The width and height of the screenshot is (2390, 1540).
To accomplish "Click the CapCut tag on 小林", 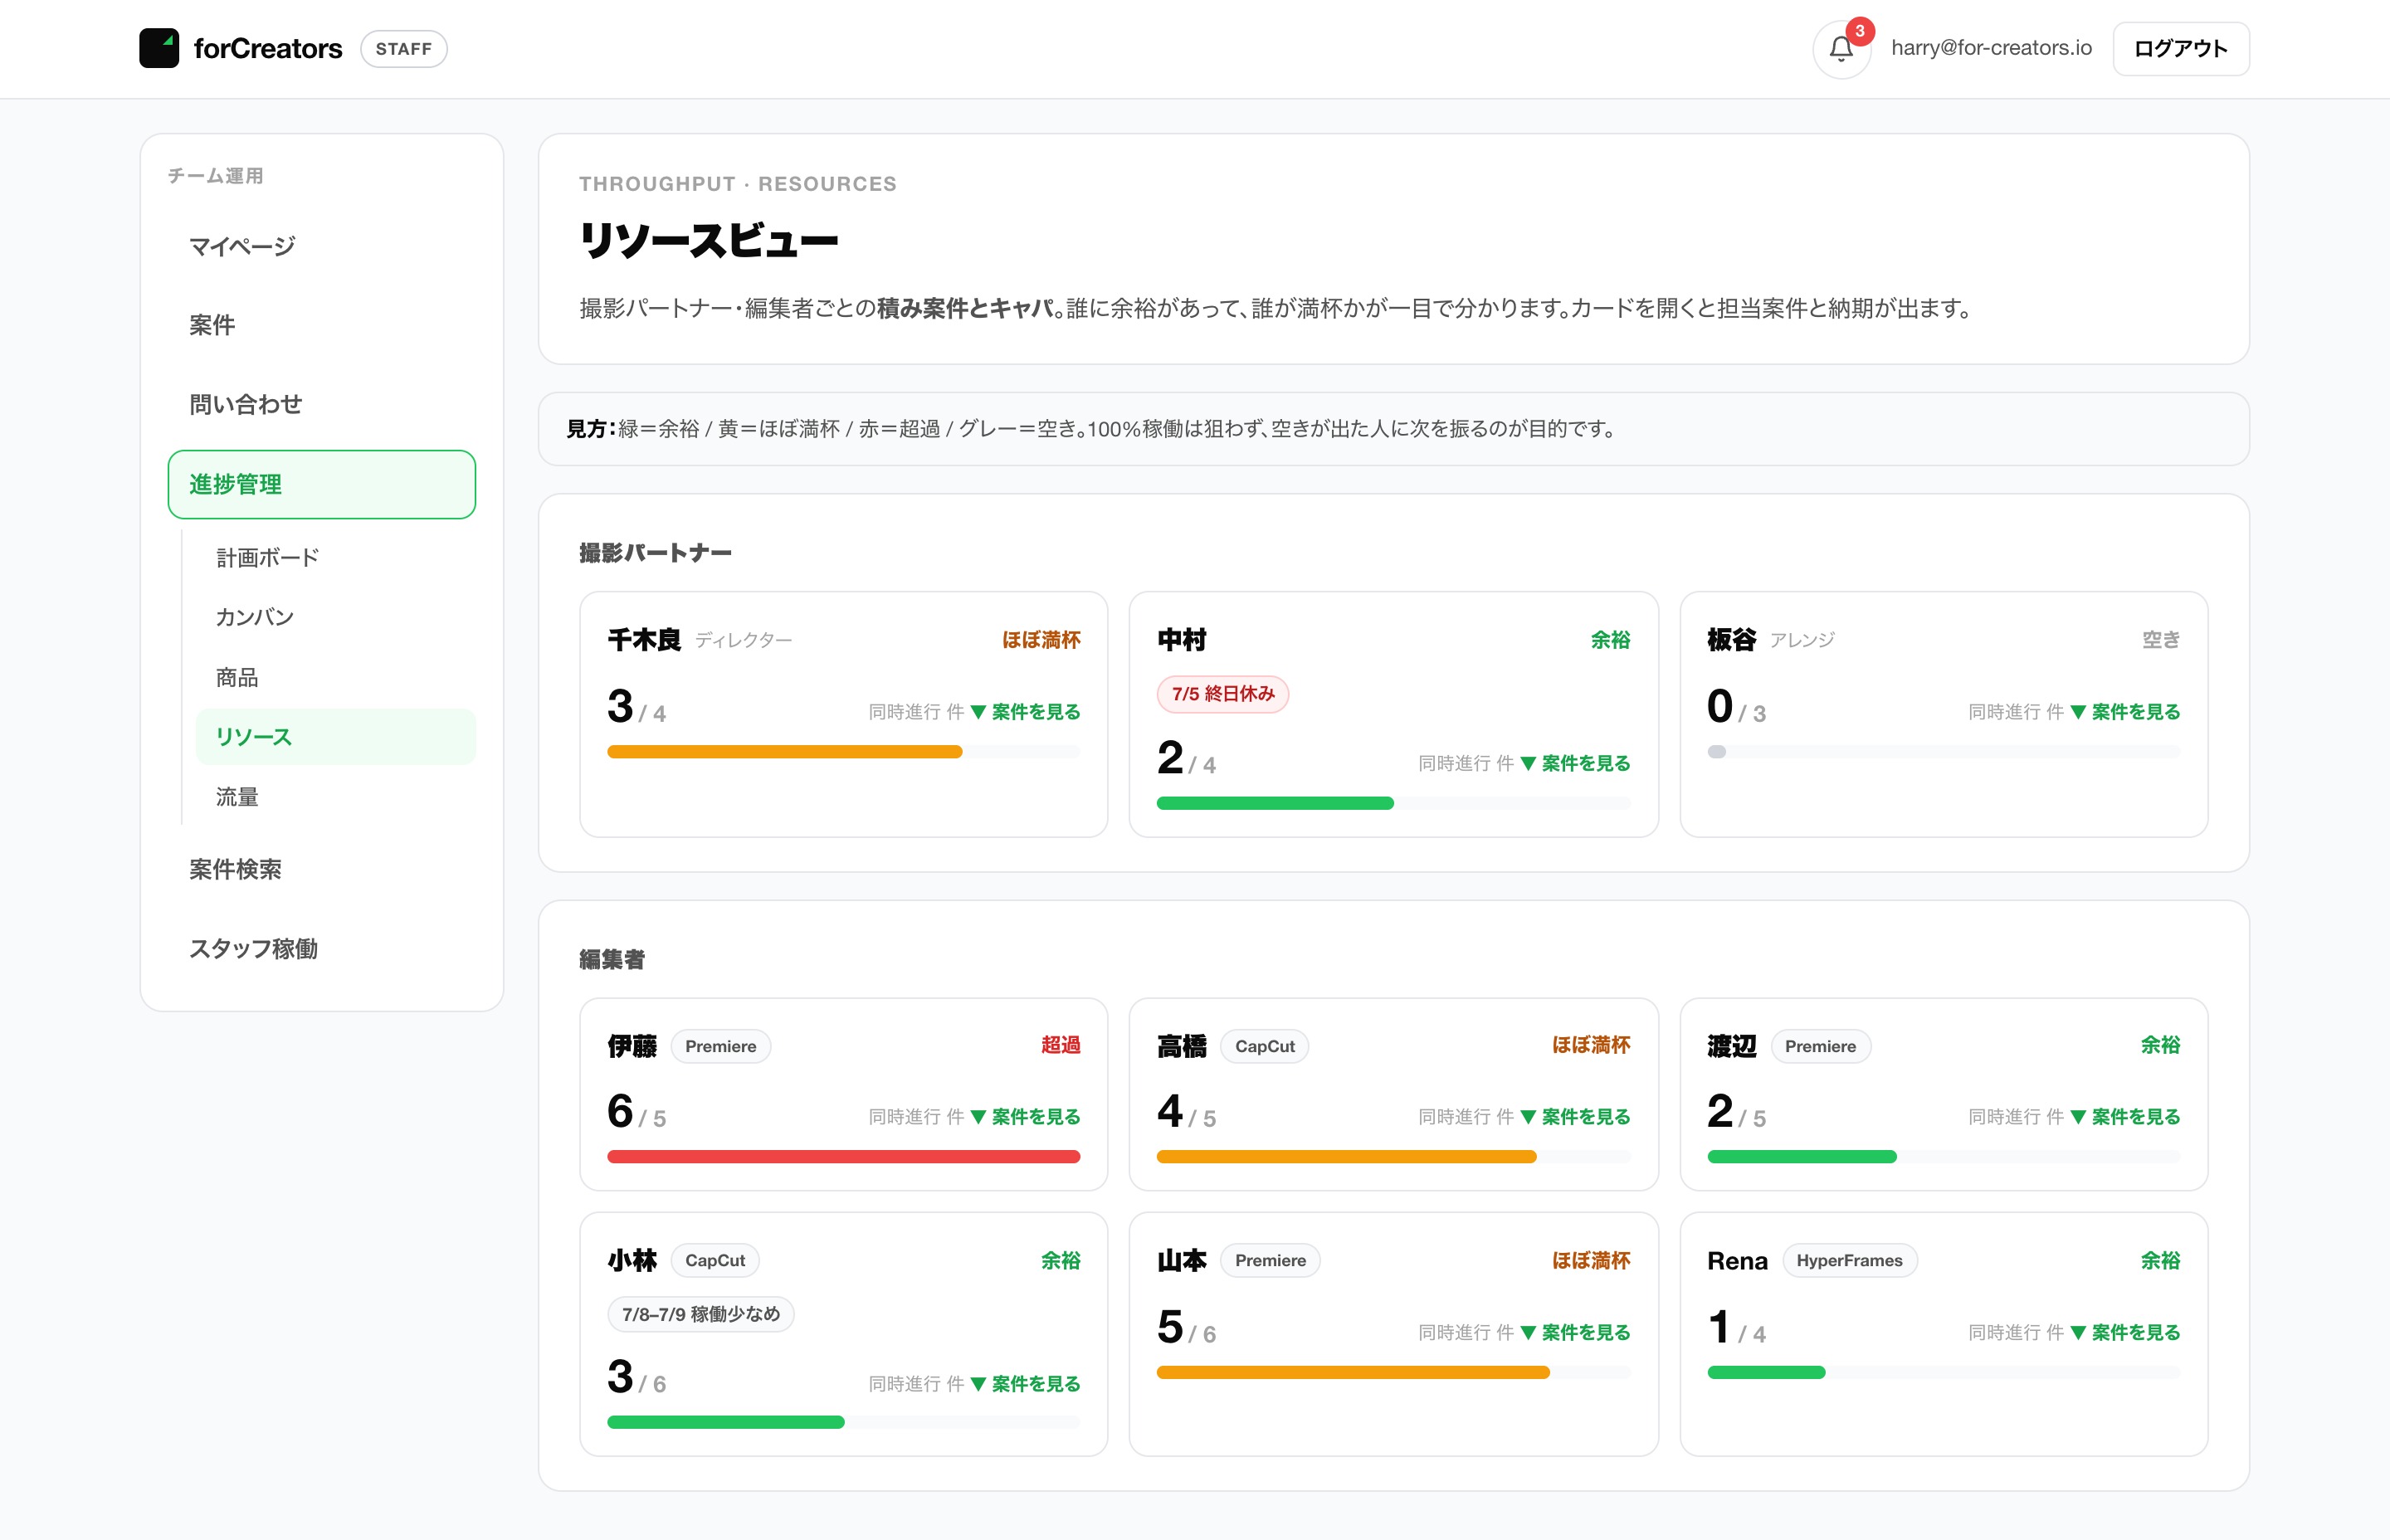I will point(715,1261).
